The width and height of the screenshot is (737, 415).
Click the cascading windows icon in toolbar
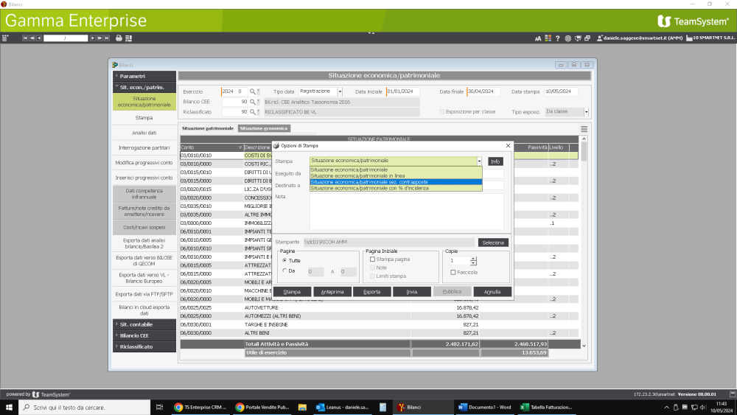[x=587, y=38]
